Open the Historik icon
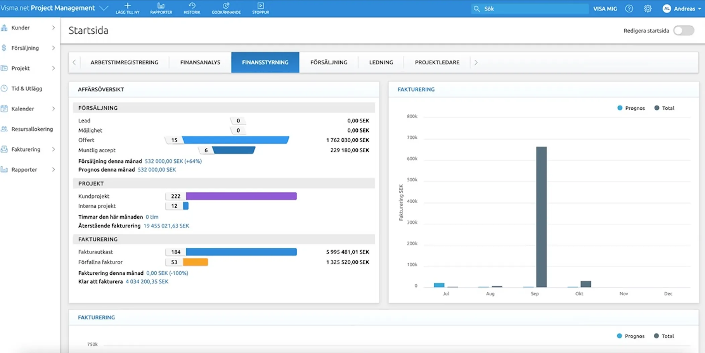 pyautogui.click(x=192, y=6)
